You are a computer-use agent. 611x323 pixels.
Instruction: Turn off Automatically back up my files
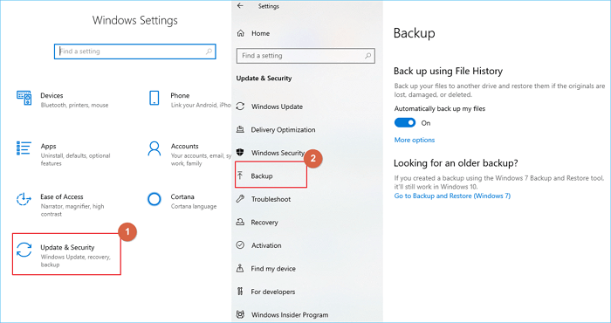405,123
